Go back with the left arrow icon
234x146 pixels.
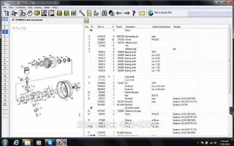[118, 13]
